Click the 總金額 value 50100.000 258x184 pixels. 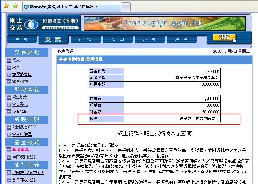(211, 112)
